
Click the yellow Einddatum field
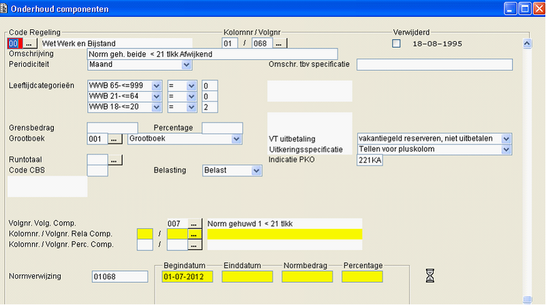coord(247,277)
